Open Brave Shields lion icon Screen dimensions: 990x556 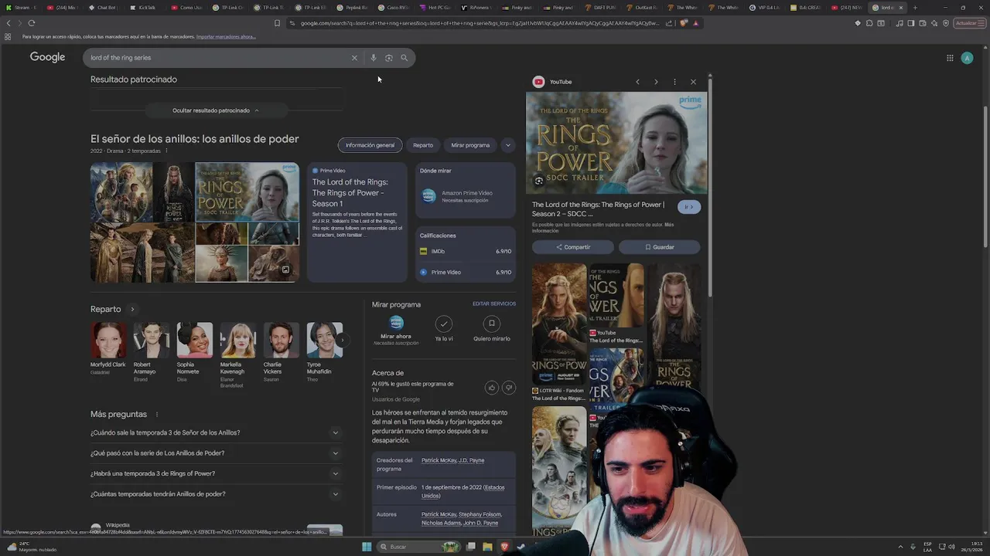[684, 23]
